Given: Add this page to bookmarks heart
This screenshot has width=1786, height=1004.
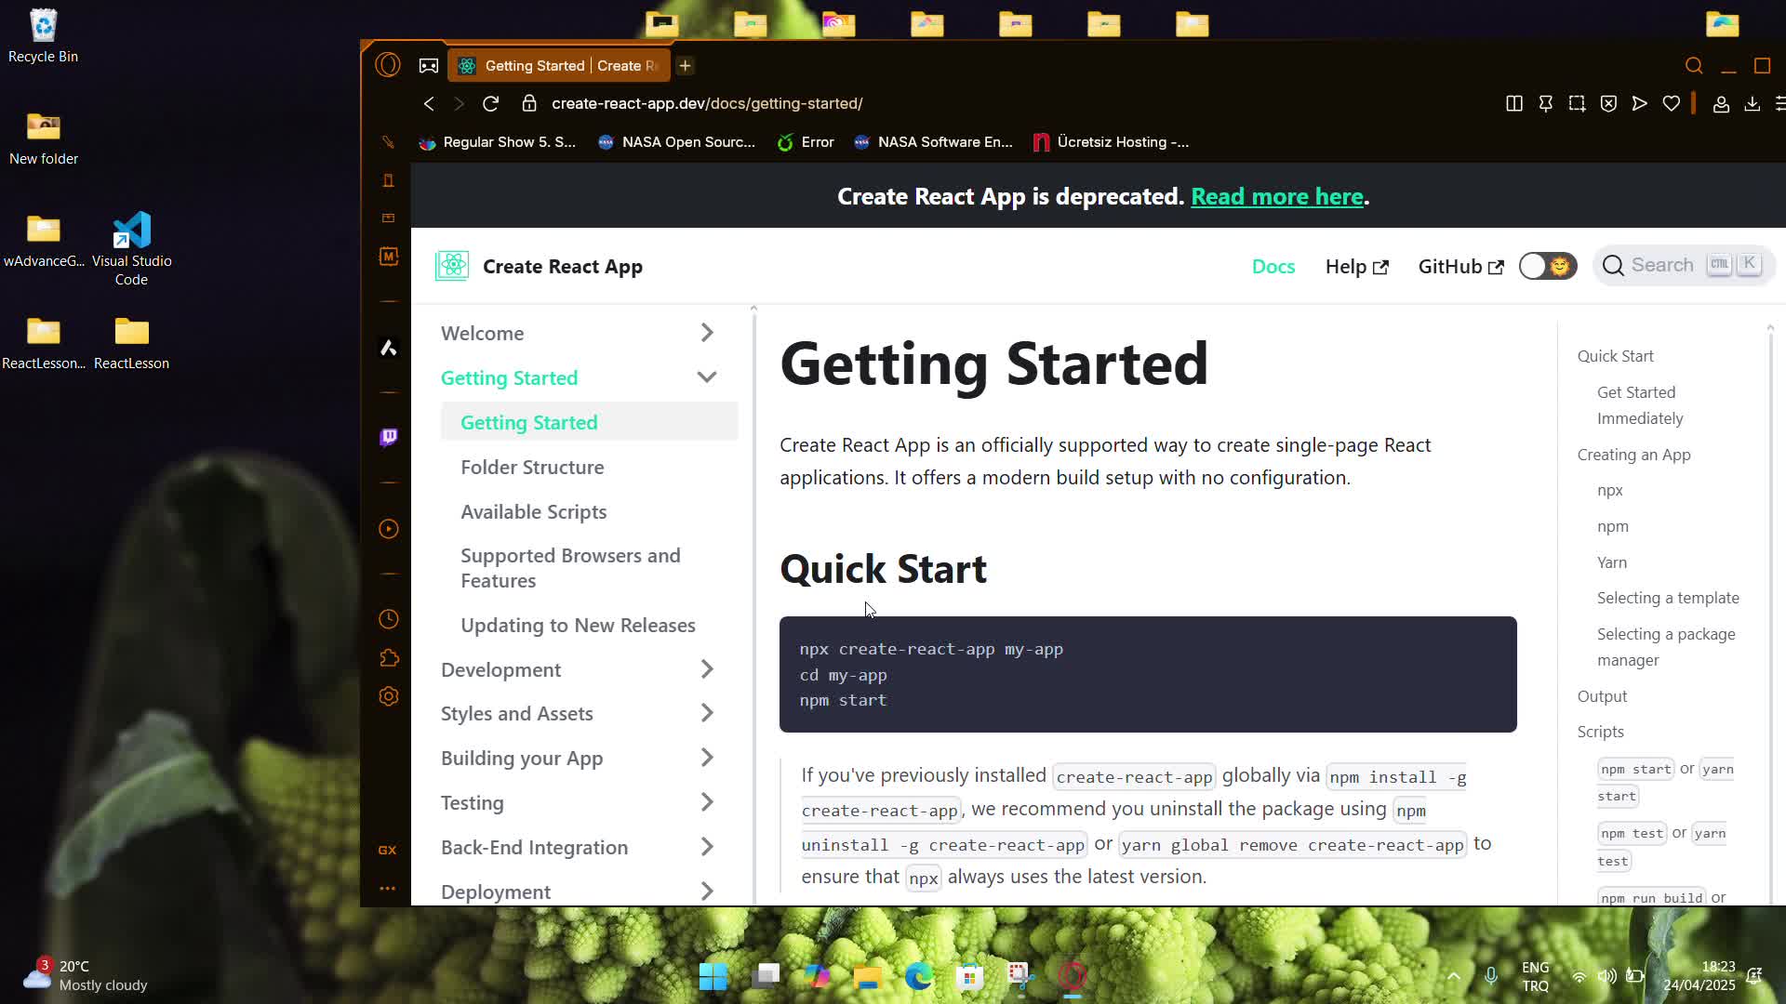Looking at the screenshot, I should pos(1672,103).
